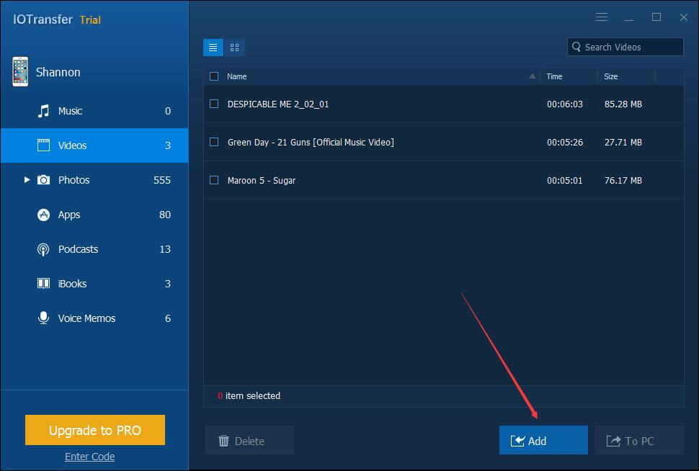Click file size 85.28 MB
The height and width of the screenshot is (471, 699).
tap(623, 104)
